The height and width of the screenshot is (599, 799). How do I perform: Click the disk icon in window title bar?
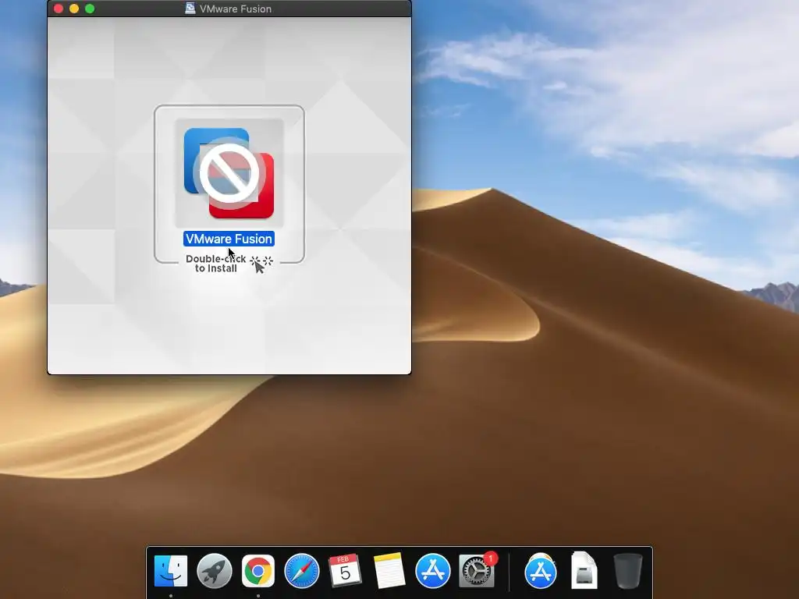(190, 9)
